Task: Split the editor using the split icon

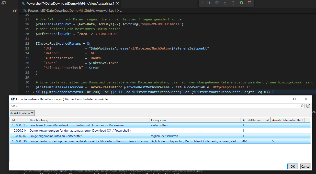Action: 15,10
